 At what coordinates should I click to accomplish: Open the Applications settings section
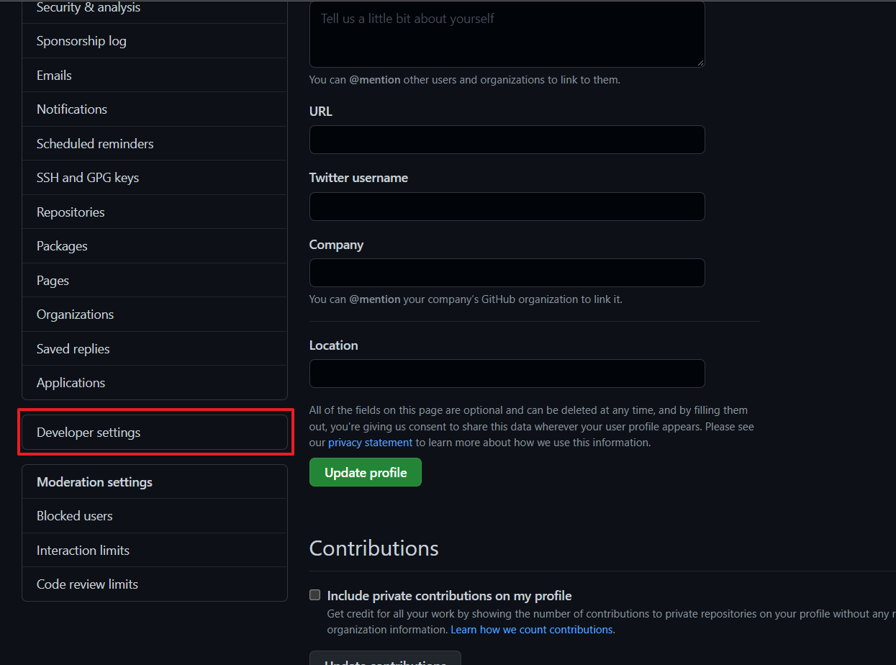tap(71, 382)
